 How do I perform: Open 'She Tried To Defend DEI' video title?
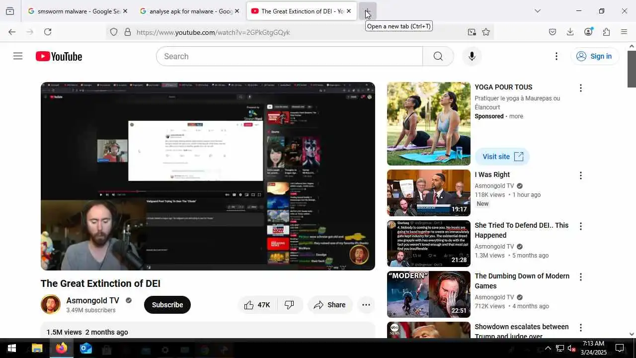click(521, 230)
